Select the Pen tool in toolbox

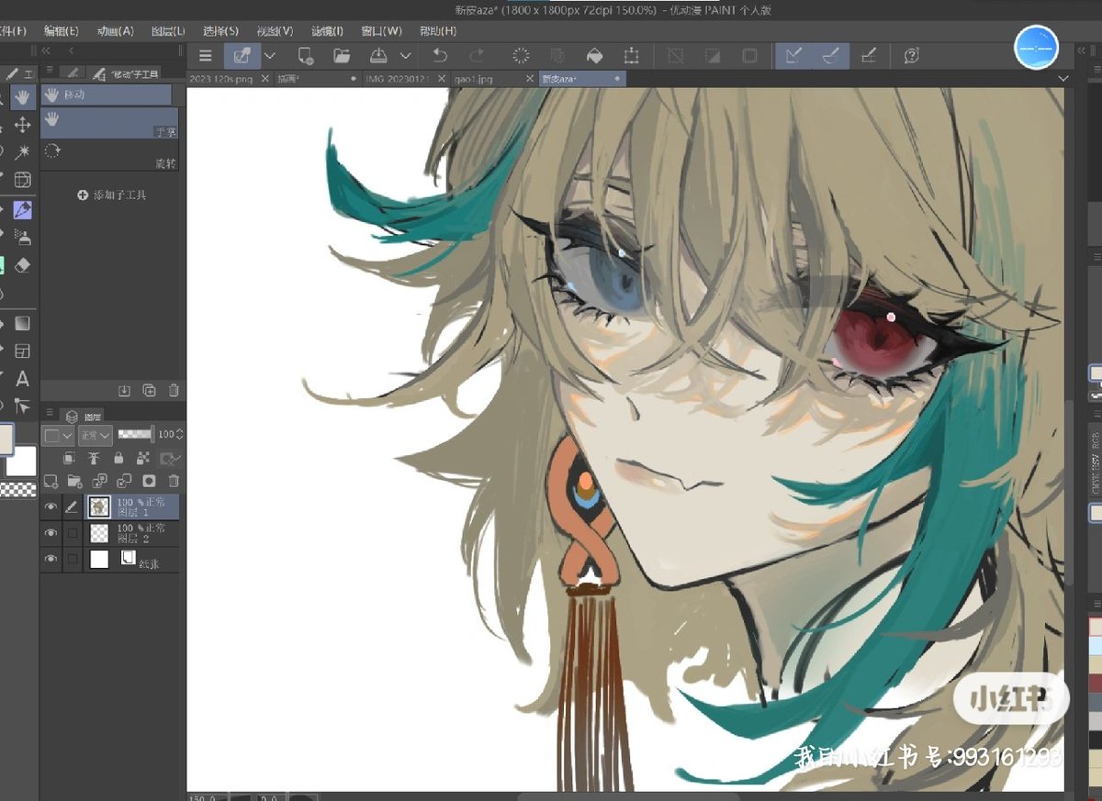coord(23,210)
